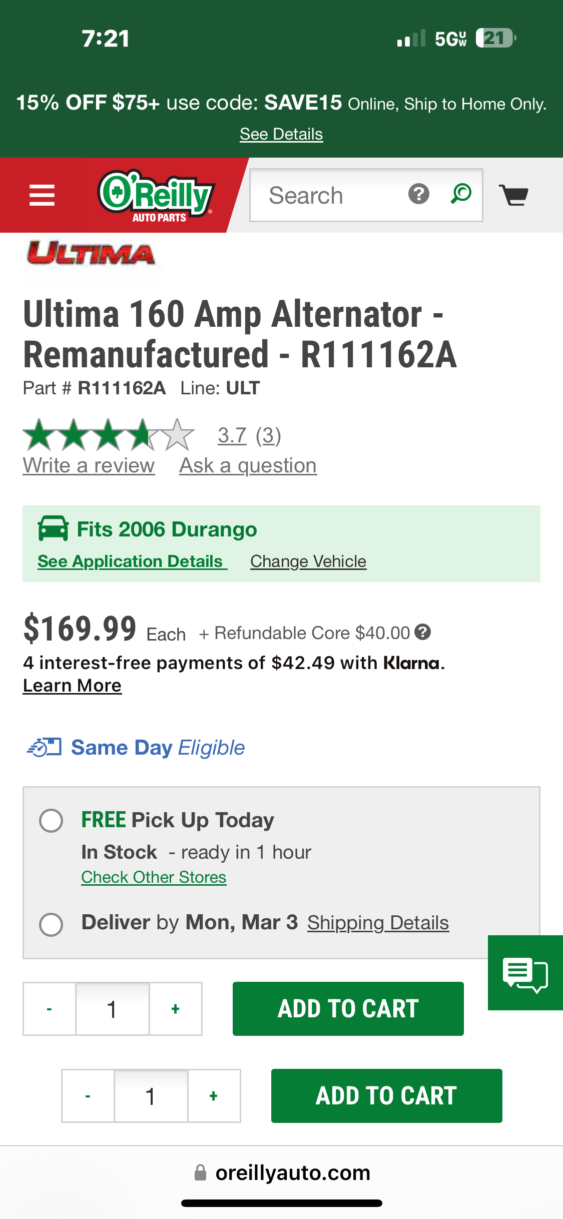Viewport: 563px width, 1219px height.
Task: Click the 3.7 star rating stars
Action: click(109, 435)
